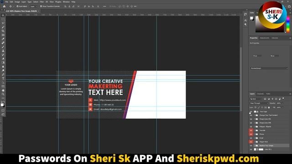Select the Clone Stamp tool

3,51
